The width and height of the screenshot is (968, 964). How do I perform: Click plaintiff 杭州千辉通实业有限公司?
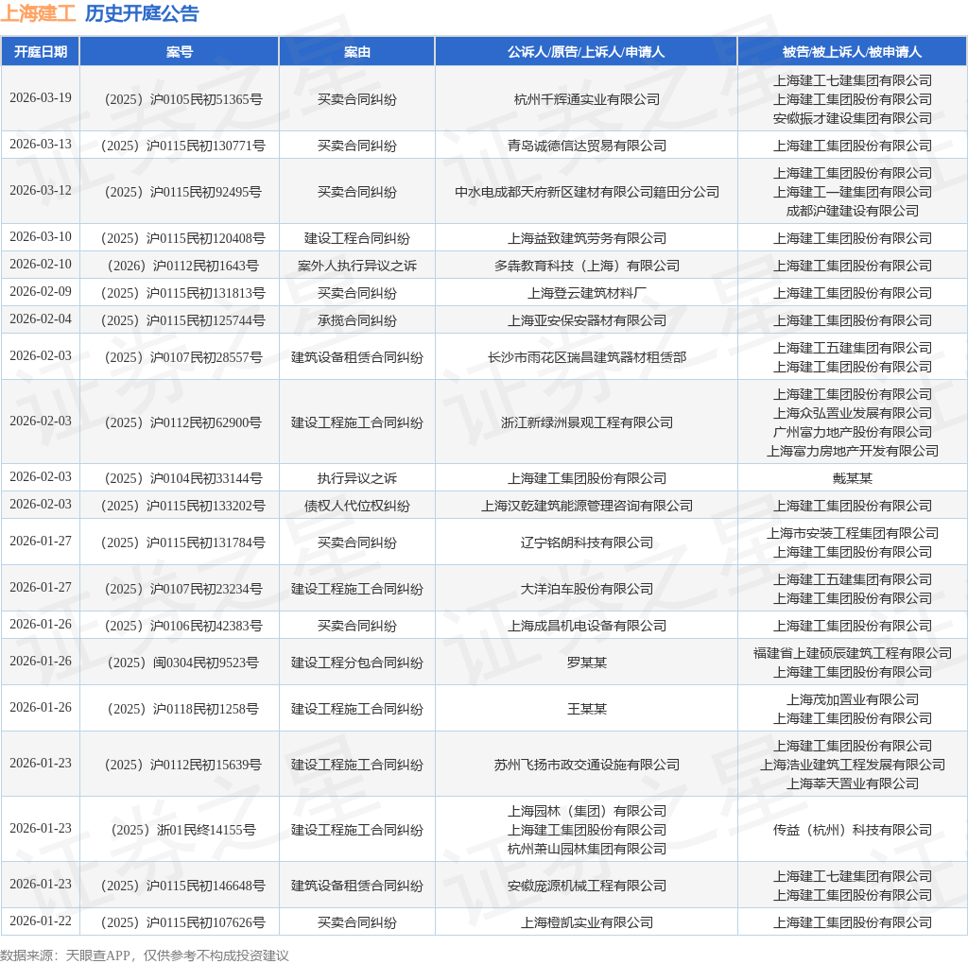point(586,98)
